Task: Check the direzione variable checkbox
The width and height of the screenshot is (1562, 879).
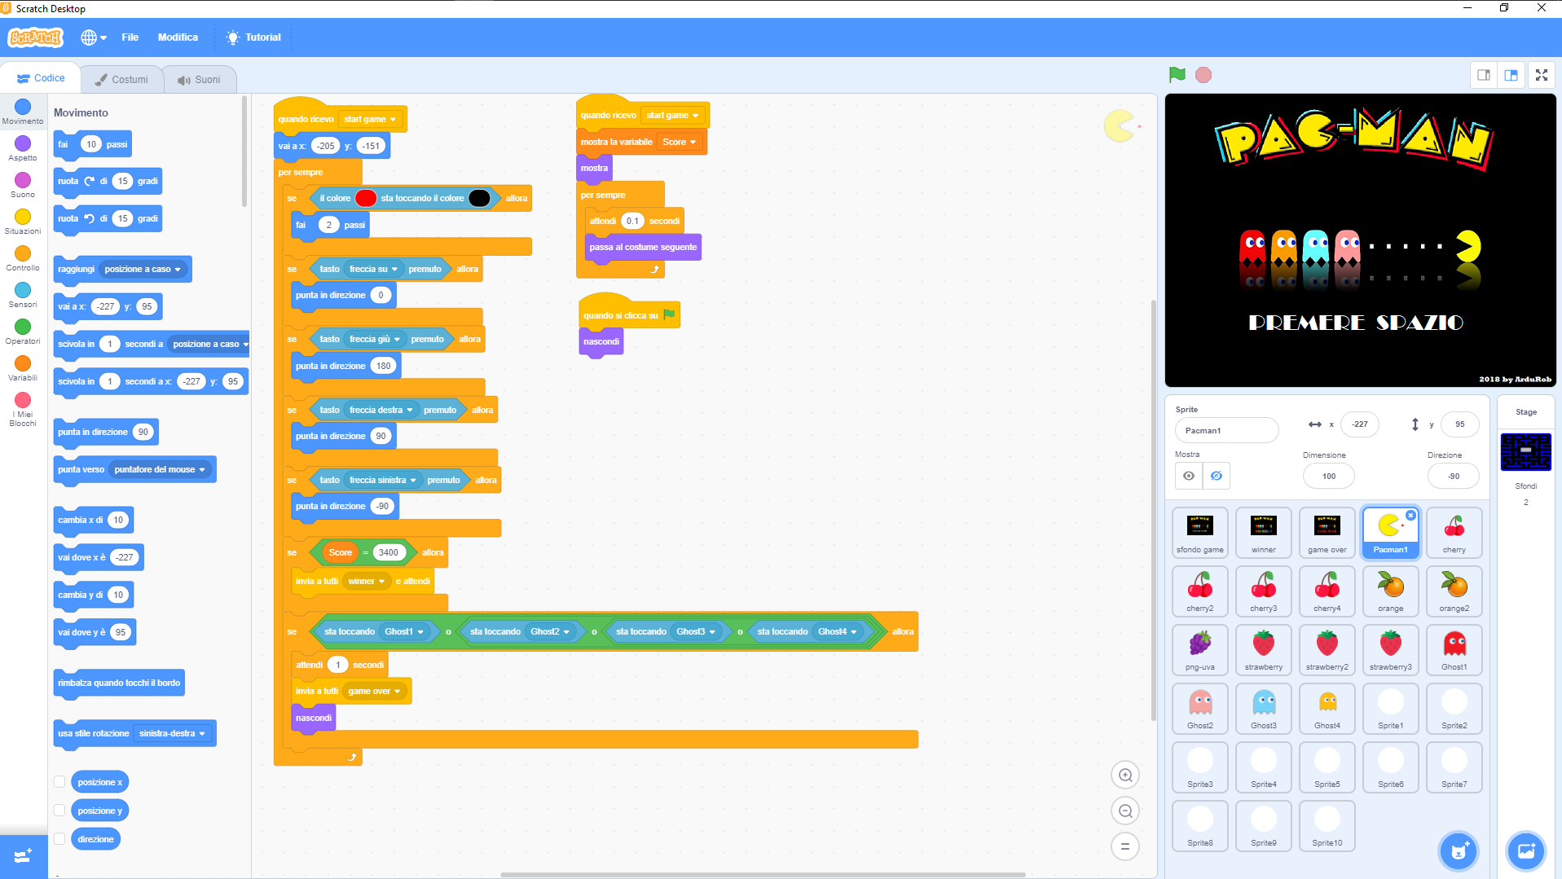Action: tap(59, 838)
